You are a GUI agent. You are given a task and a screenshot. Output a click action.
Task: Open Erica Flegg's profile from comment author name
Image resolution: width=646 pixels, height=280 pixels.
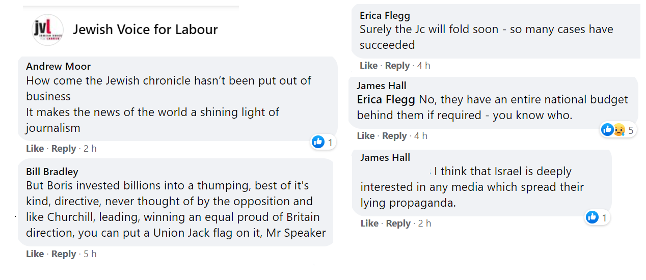point(385,16)
